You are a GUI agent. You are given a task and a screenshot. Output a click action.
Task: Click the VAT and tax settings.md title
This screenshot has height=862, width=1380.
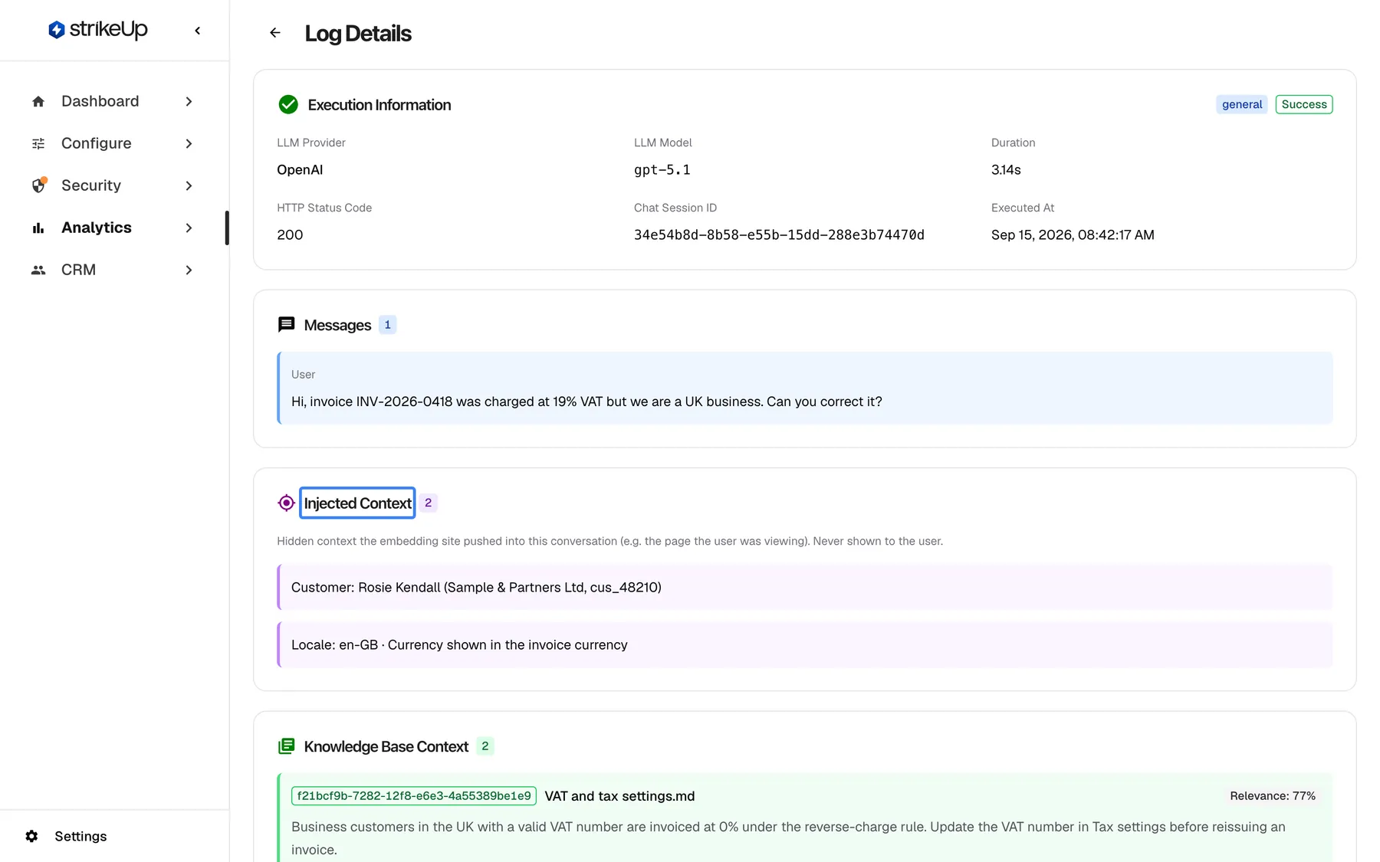click(619, 796)
